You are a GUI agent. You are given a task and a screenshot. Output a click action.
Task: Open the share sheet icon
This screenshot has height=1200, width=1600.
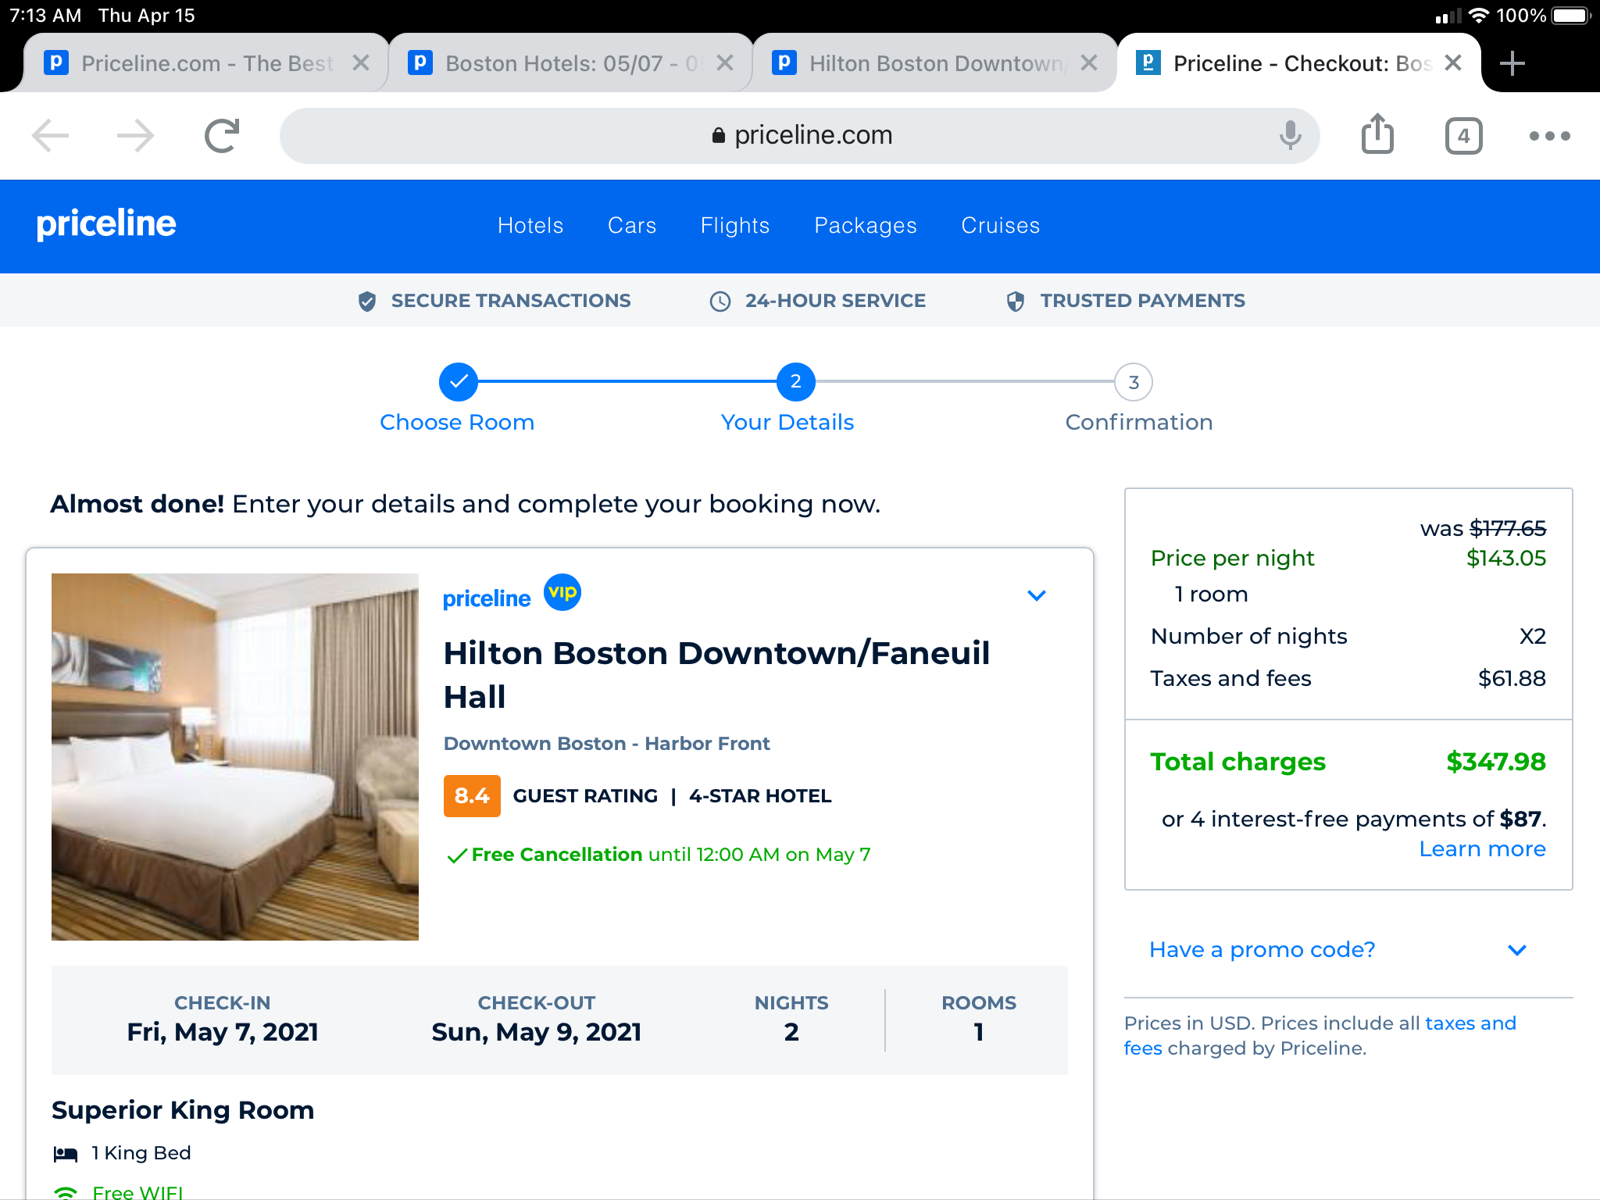click(x=1377, y=134)
